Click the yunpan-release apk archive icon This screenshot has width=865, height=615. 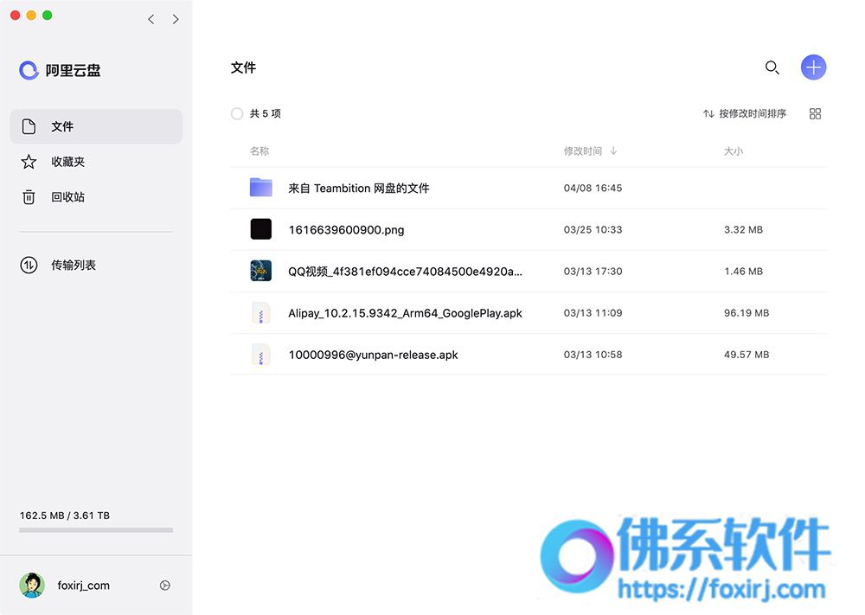(x=261, y=355)
